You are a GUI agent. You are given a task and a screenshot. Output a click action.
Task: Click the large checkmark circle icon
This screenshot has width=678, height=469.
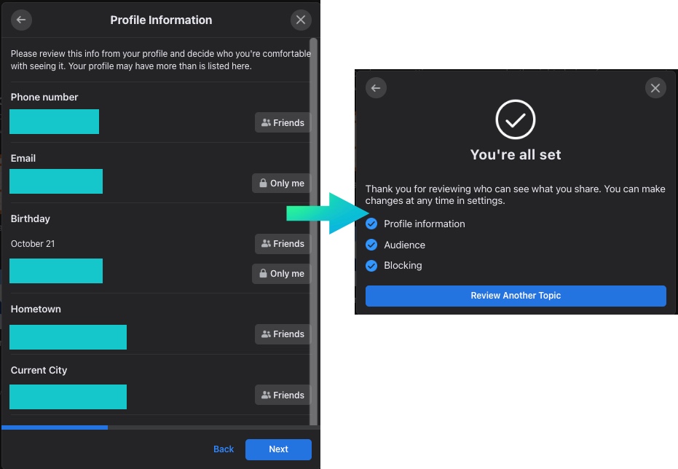coord(516,119)
